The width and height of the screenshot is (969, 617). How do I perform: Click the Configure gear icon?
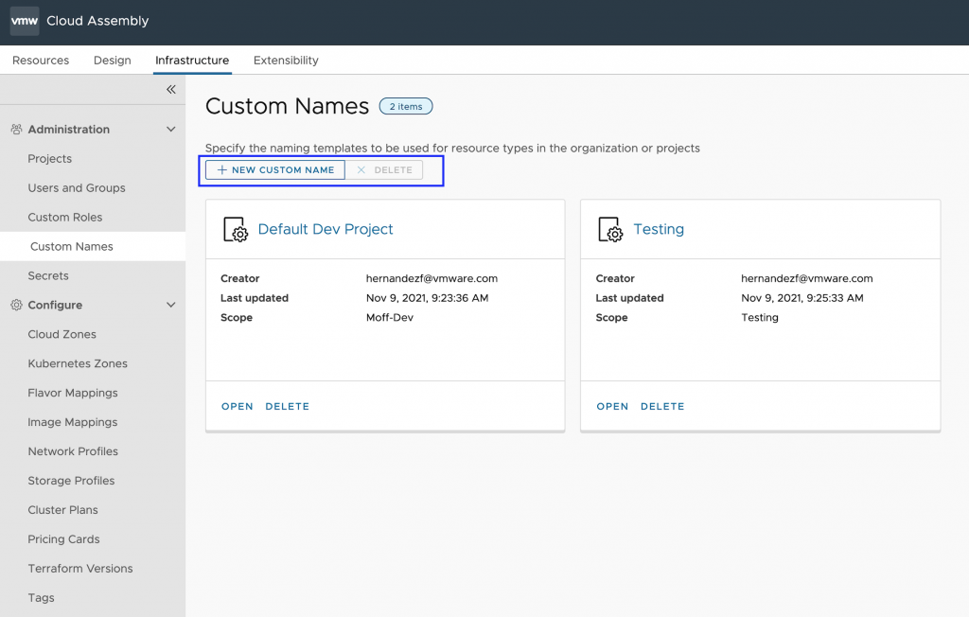[x=16, y=306]
